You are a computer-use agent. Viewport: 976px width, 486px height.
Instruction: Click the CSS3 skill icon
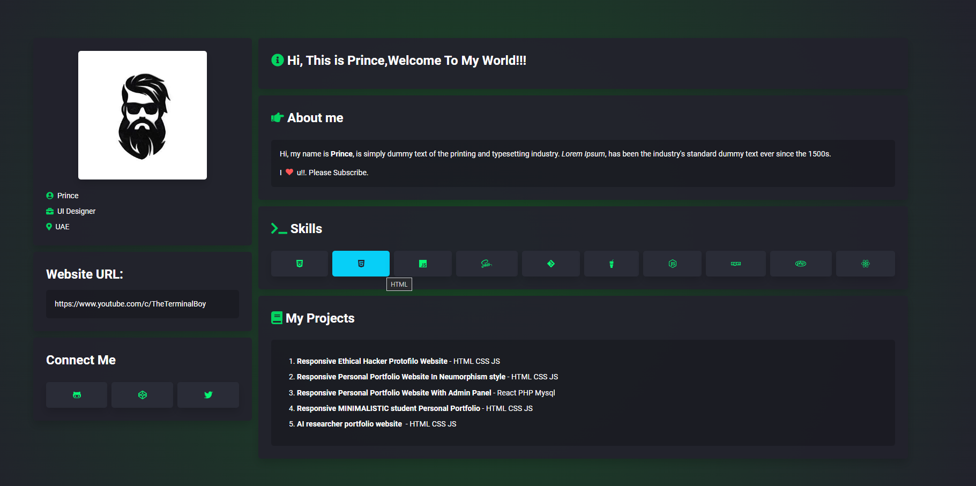tap(300, 264)
